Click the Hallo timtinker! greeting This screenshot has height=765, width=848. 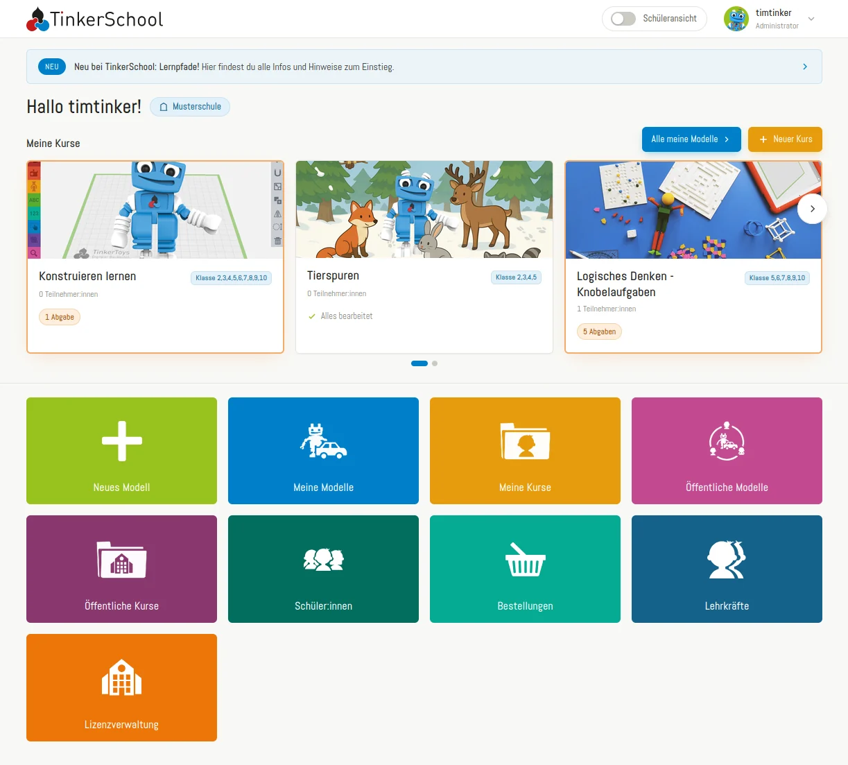(x=84, y=107)
